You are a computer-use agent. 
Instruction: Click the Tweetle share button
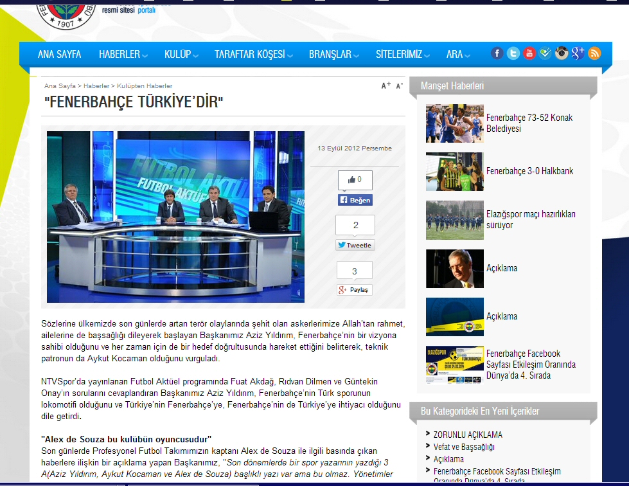(x=355, y=246)
